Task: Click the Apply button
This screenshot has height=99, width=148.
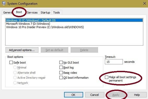Action: point(116,95)
